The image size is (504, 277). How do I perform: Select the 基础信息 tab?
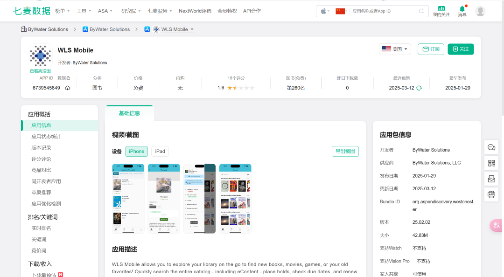point(129,113)
